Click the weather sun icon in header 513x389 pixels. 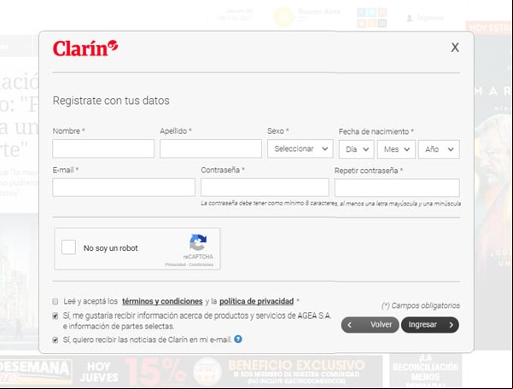point(283,17)
